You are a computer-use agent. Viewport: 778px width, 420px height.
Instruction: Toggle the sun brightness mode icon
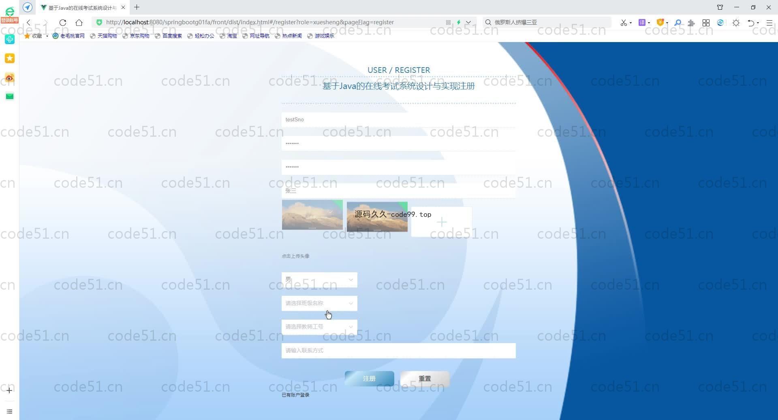(736, 23)
